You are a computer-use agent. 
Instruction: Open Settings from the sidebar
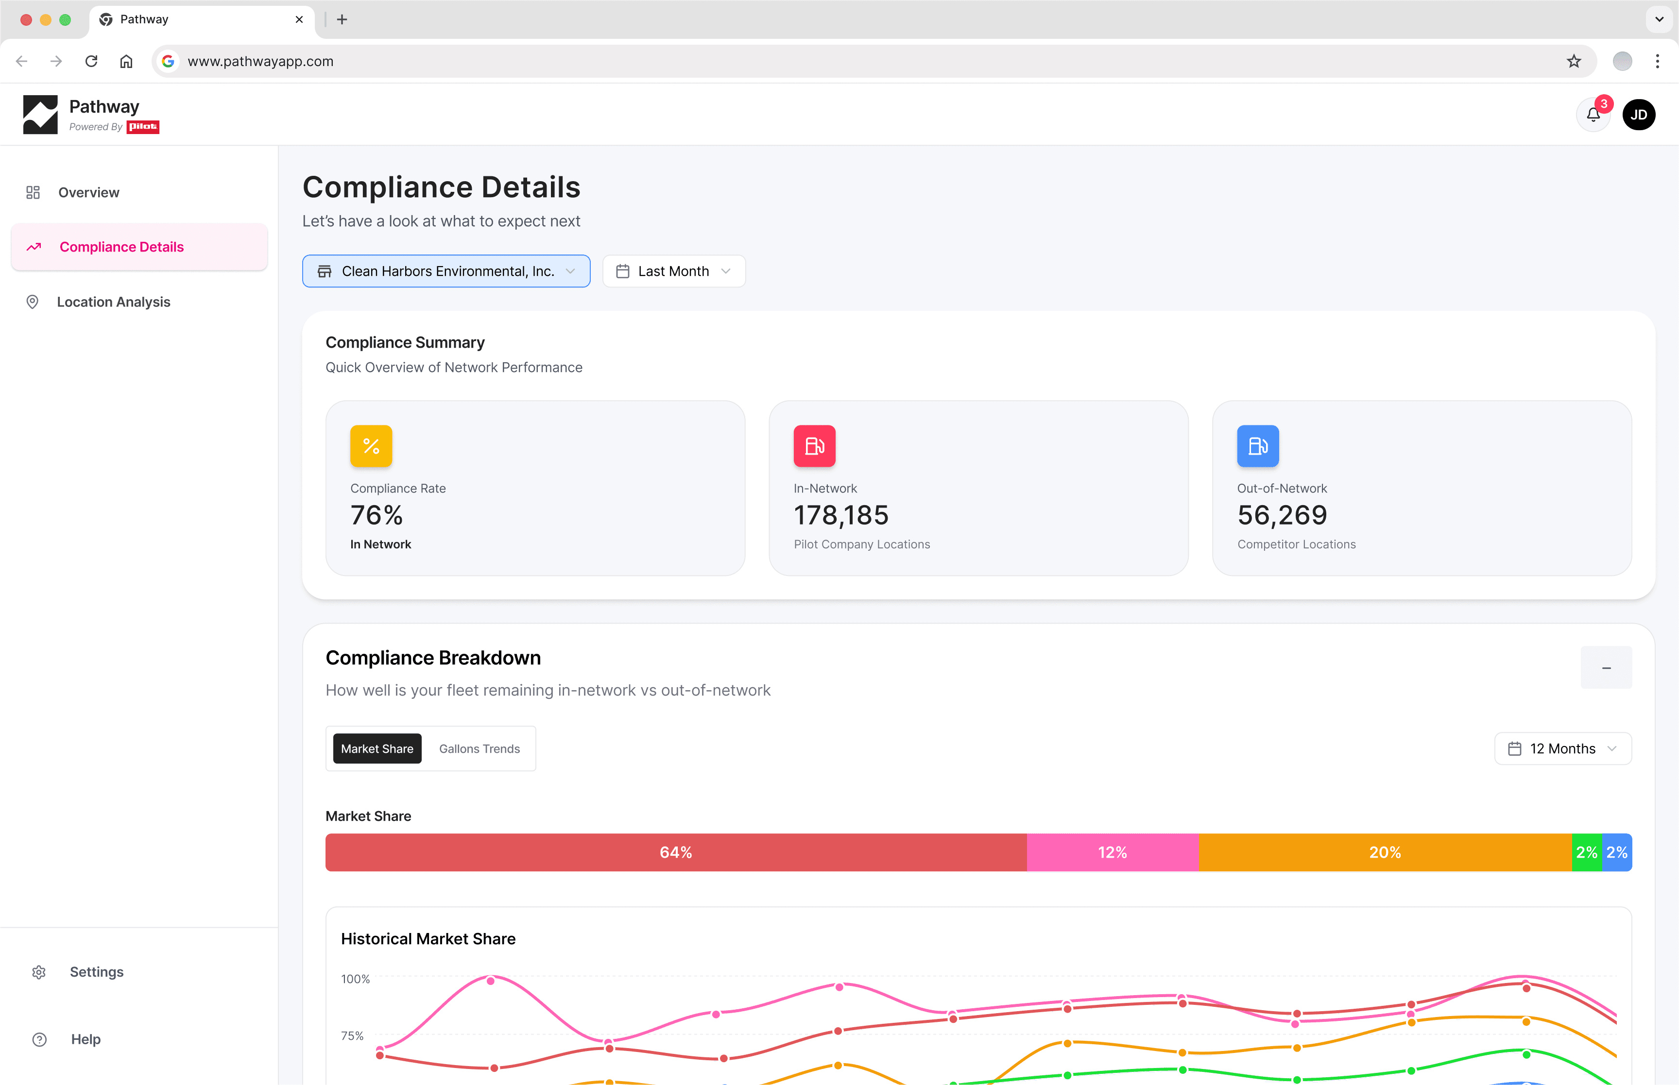(x=96, y=971)
